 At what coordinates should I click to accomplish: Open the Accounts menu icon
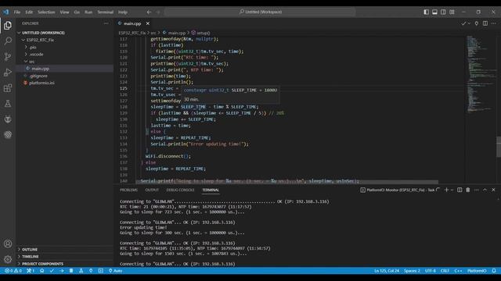pos(8,244)
